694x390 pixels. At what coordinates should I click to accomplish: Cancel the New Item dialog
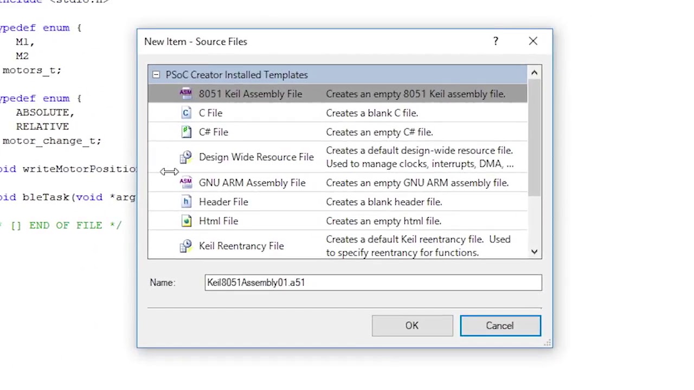click(x=500, y=326)
